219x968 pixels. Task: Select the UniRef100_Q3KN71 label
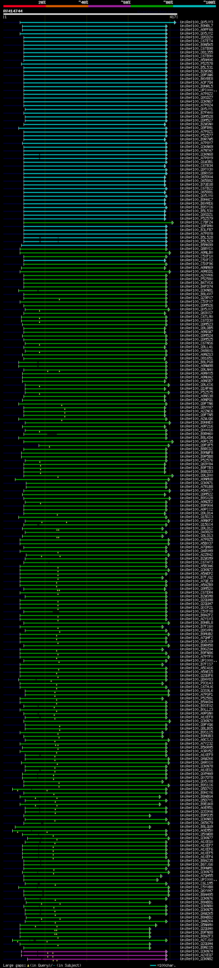click(196, 483)
